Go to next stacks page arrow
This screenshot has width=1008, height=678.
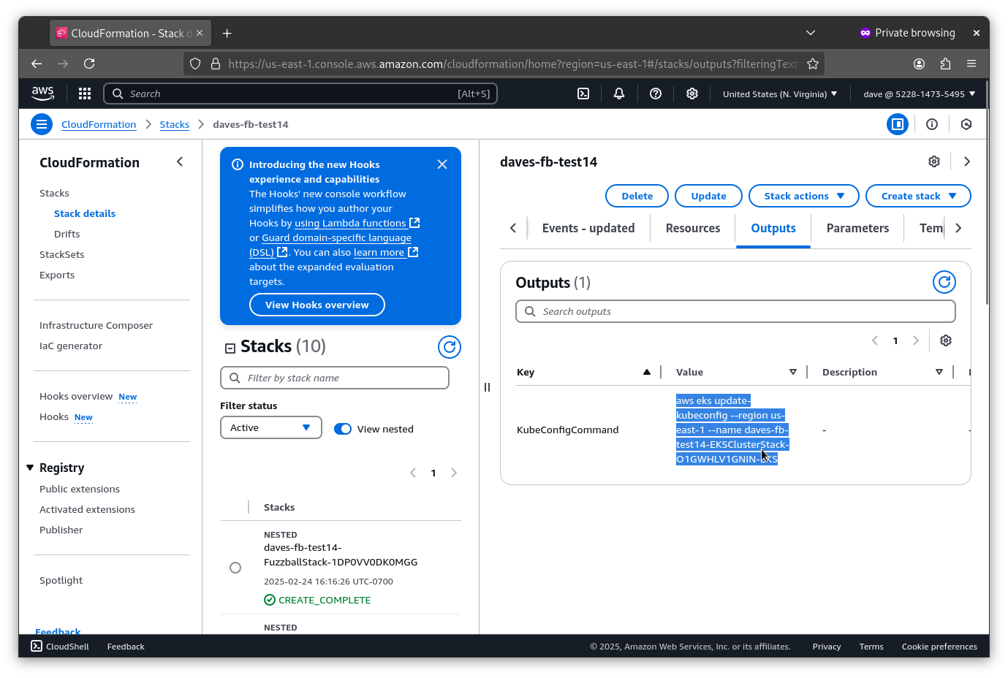(x=454, y=473)
